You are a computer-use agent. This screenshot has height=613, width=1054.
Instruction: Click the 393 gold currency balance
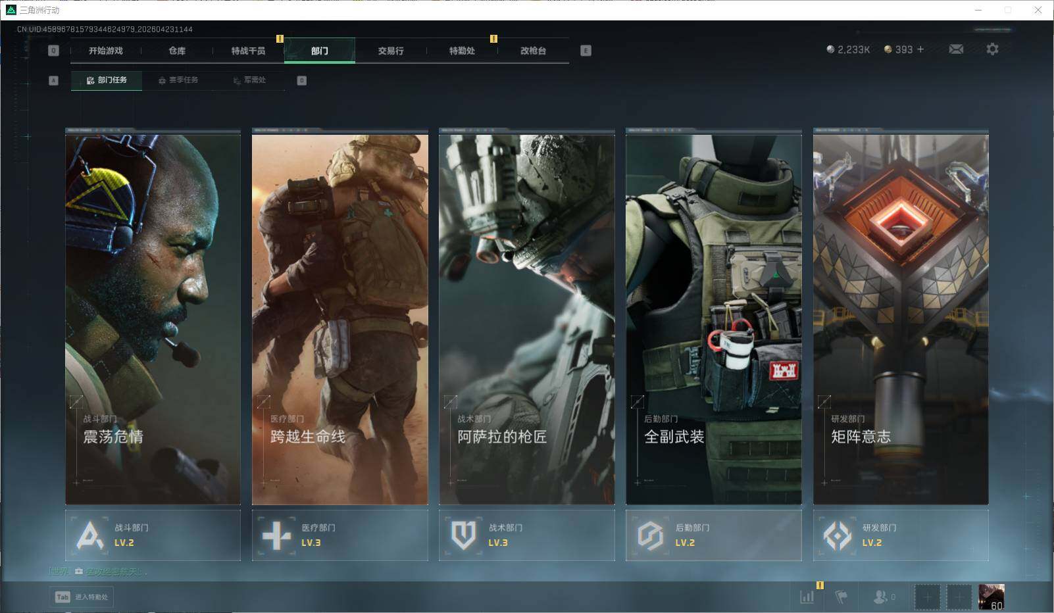(x=898, y=49)
